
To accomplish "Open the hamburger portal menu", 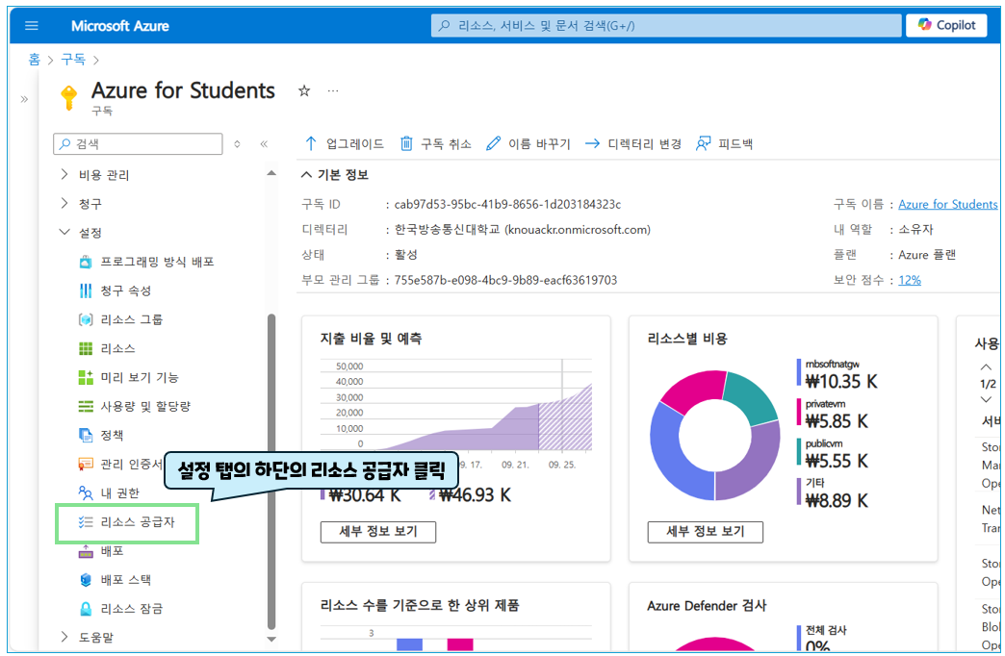I will 32,26.
